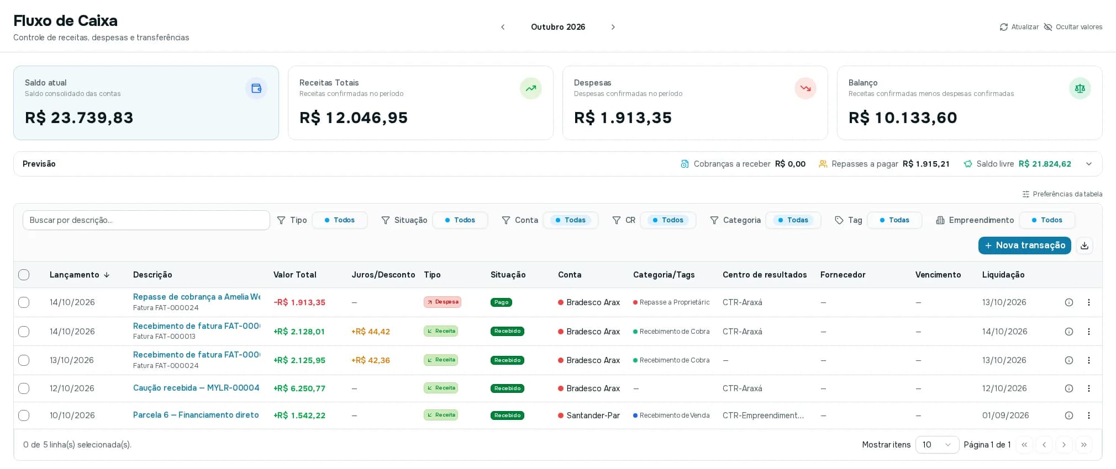Jump to the first page of the table
Image resolution: width=1116 pixels, height=469 pixels.
(1024, 445)
